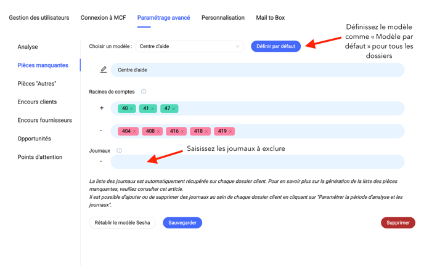Click info icon next to Racines de comptes
Screen dimensions: 424x266
click(x=144, y=92)
